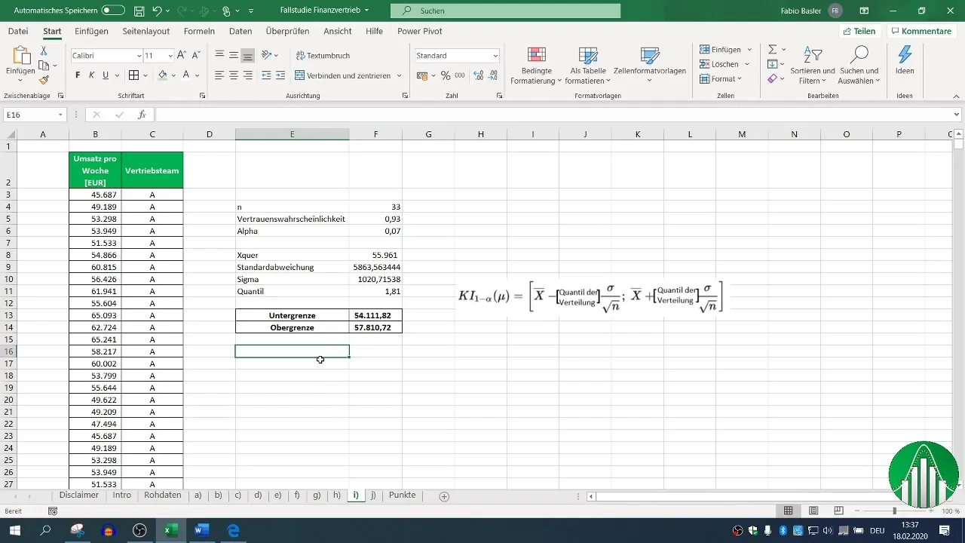This screenshot has width=965, height=543.
Task: Open the Daten ribbon tab
Action: point(240,31)
